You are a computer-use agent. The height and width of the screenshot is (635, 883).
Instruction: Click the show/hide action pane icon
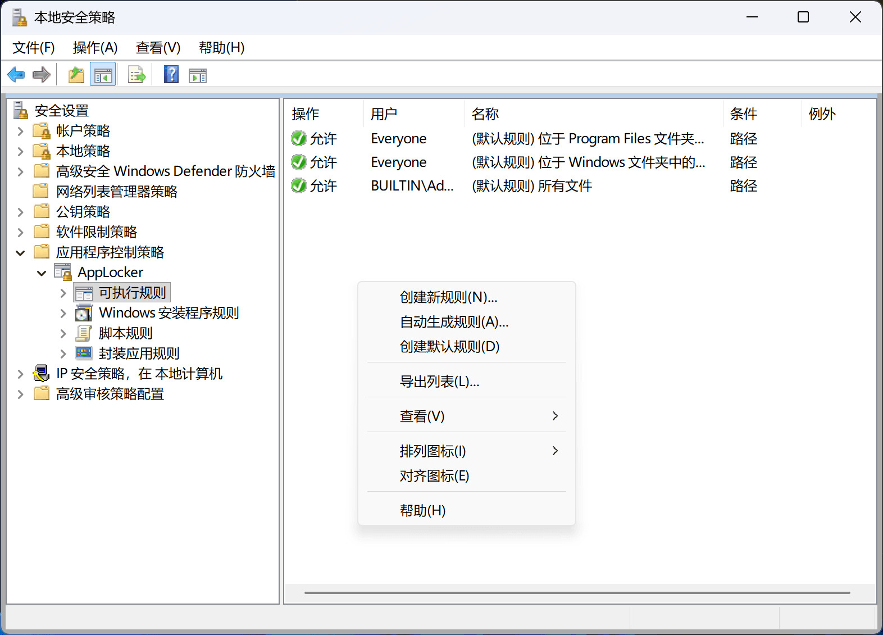(x=198, y=75)
